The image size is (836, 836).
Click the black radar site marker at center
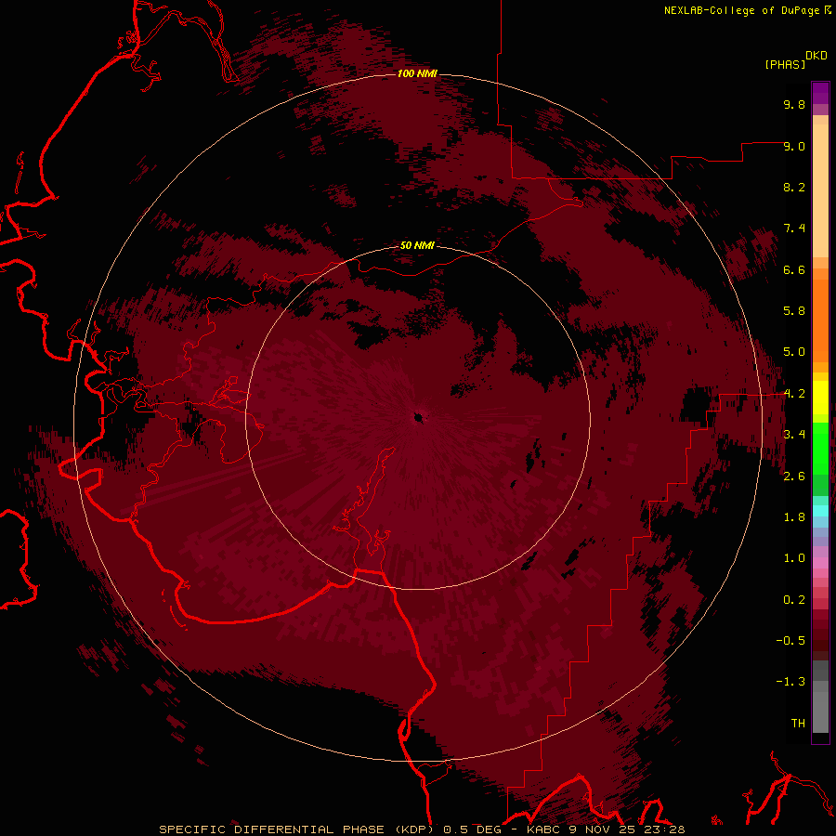[x=419, y=417]
